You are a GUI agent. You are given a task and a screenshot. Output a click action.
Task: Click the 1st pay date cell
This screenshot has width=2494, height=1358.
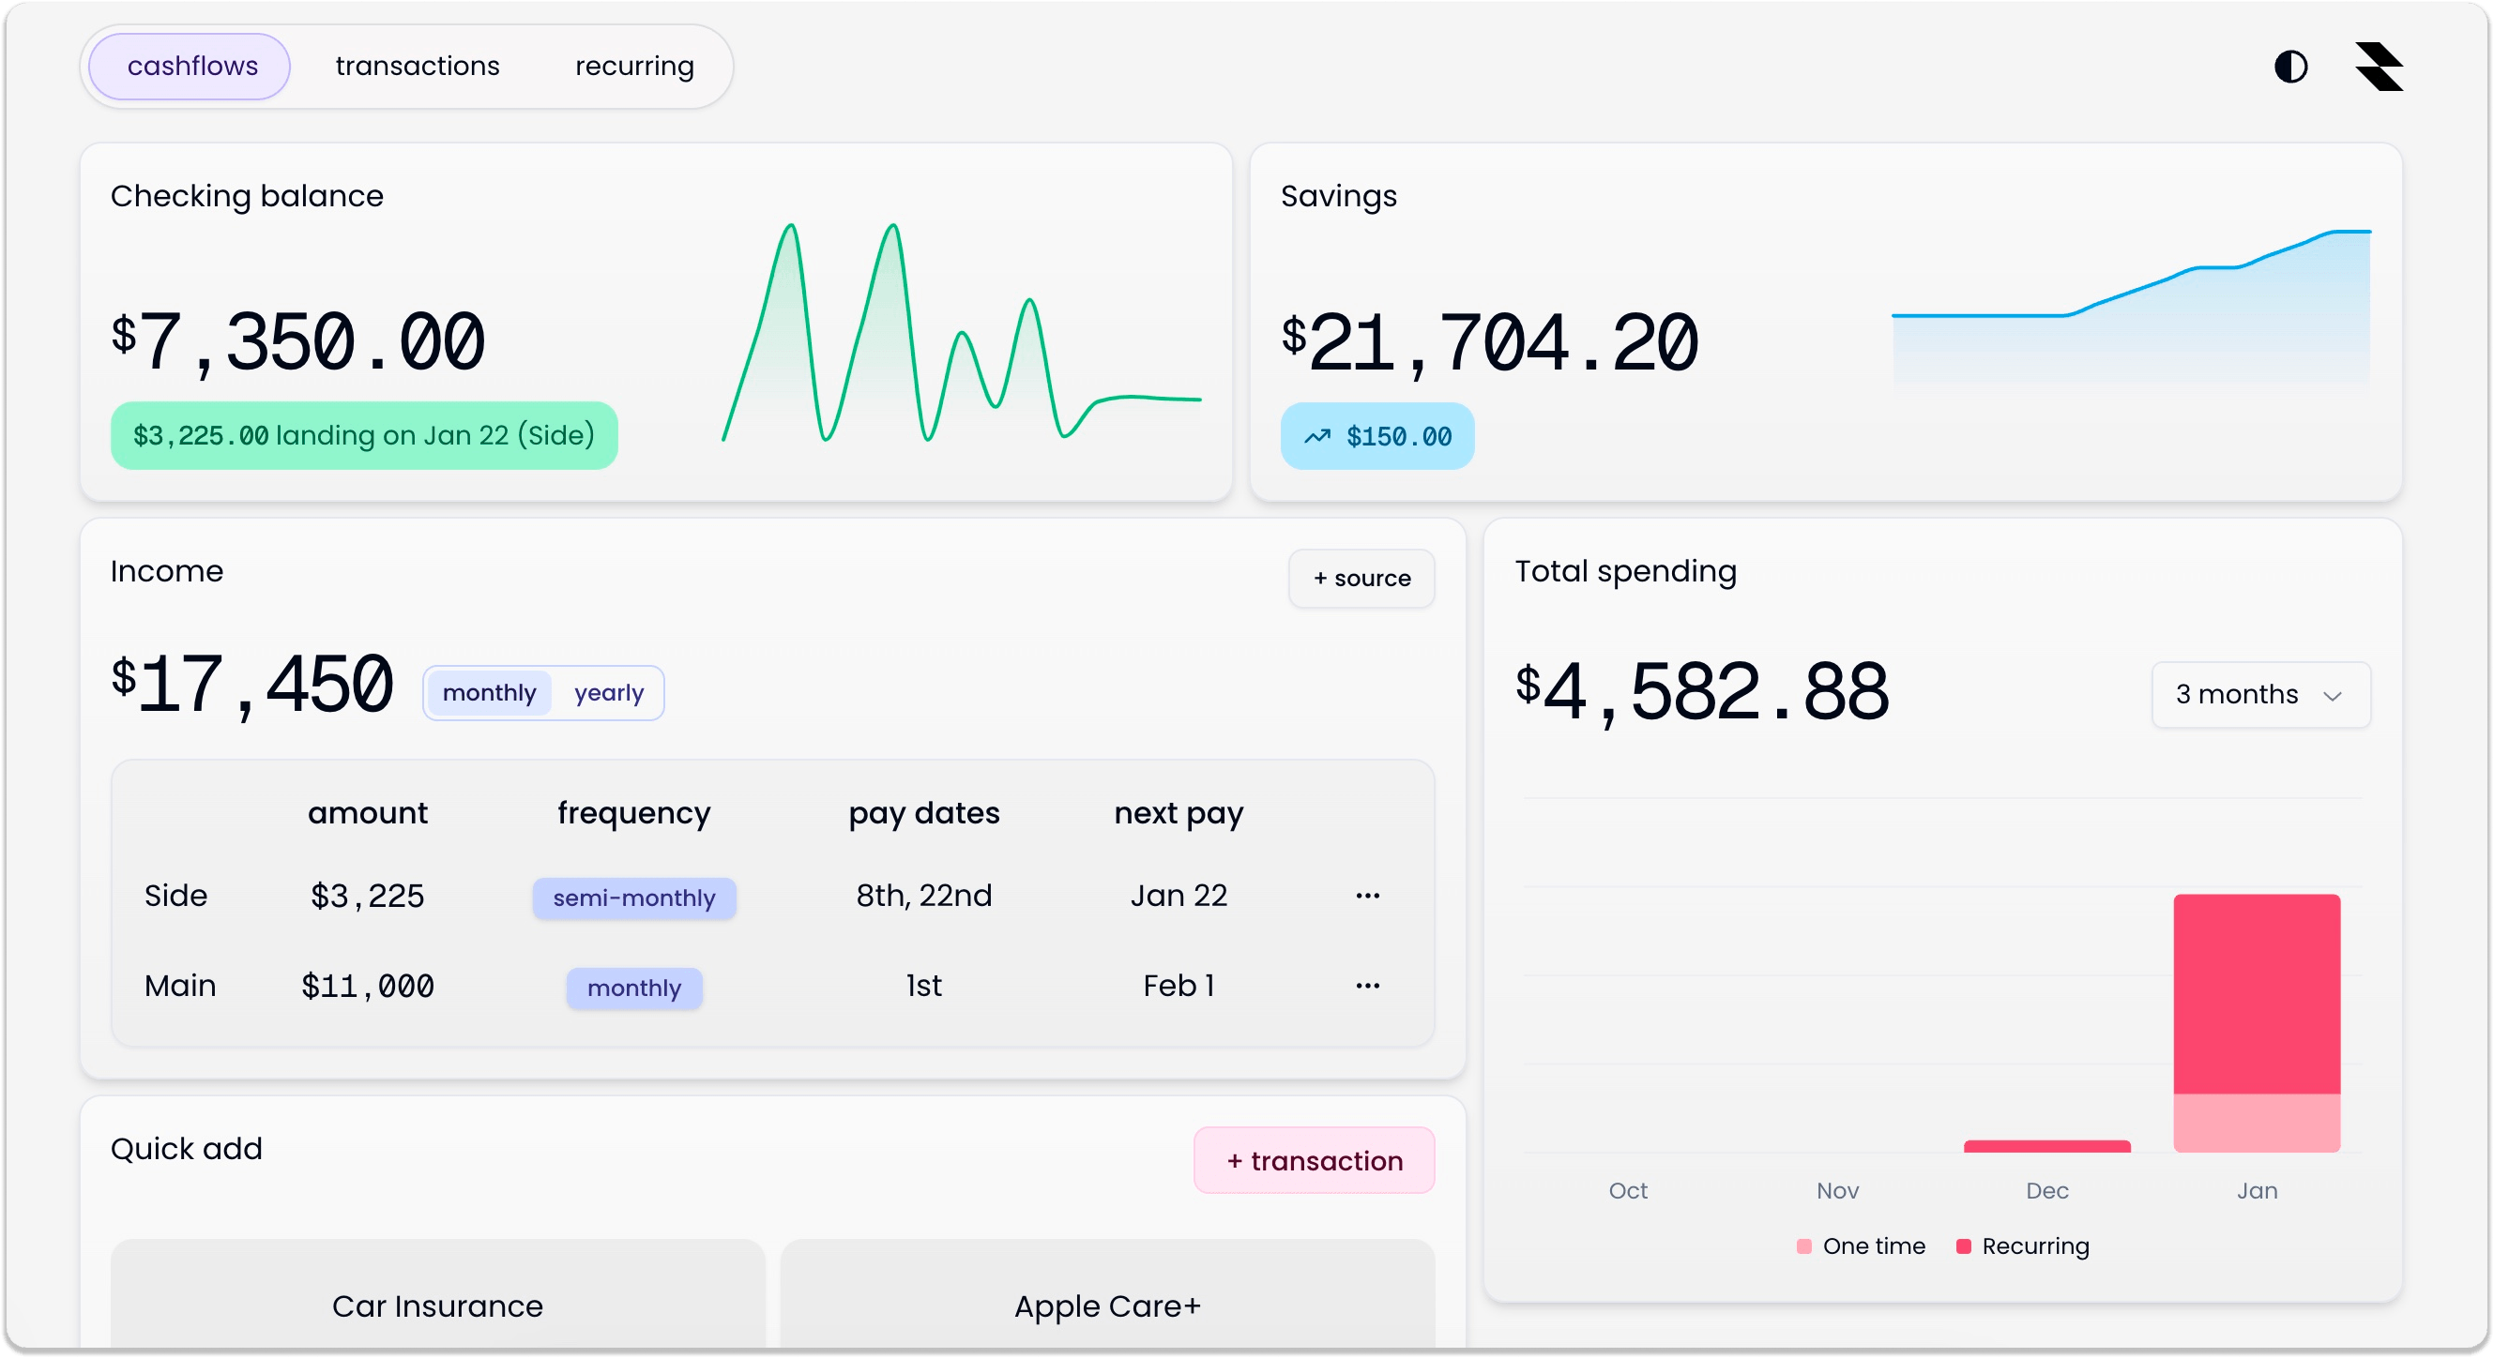coord(923,986)
